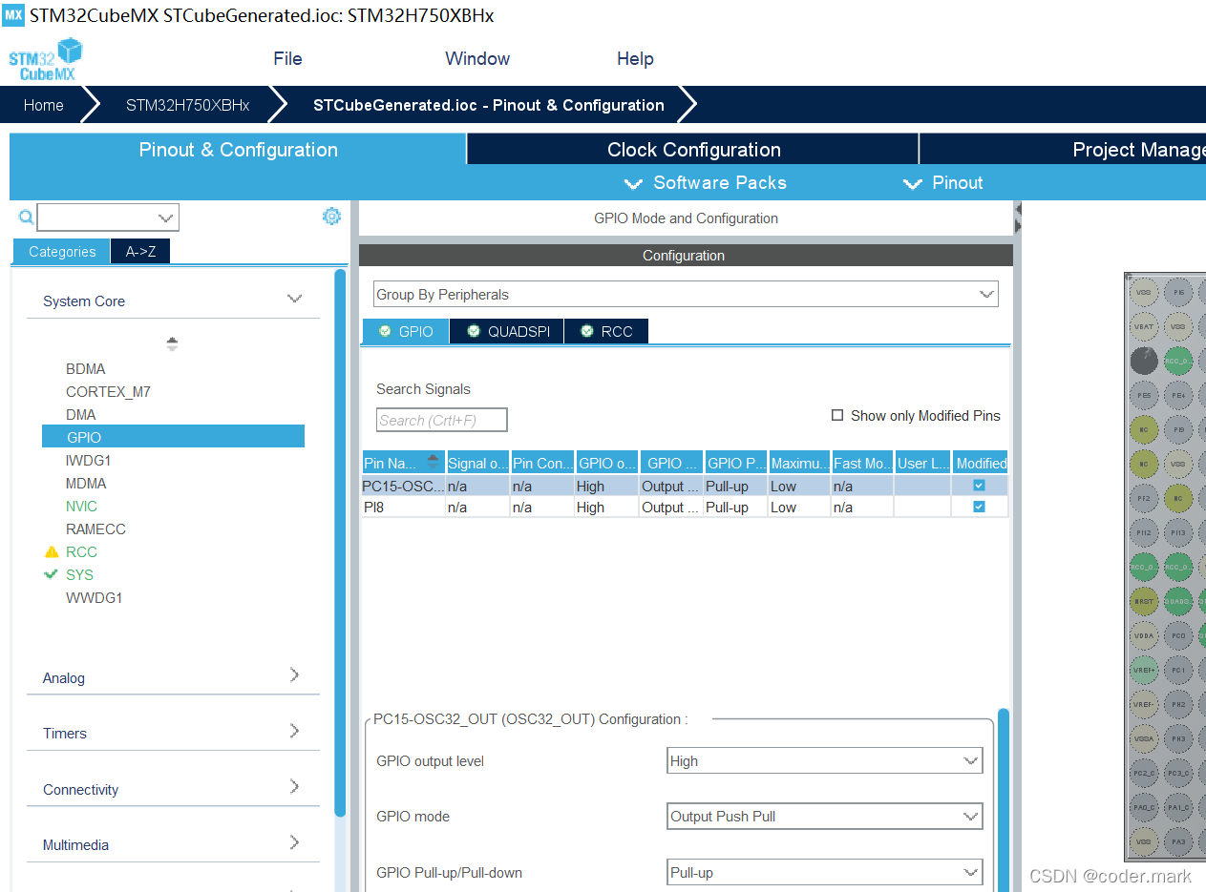
Task: Select the PF2 pin on the chip view
Action: pyautogui.click(x=1144, y=498)
